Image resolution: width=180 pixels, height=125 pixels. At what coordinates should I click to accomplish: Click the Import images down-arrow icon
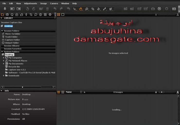(5, 8)
